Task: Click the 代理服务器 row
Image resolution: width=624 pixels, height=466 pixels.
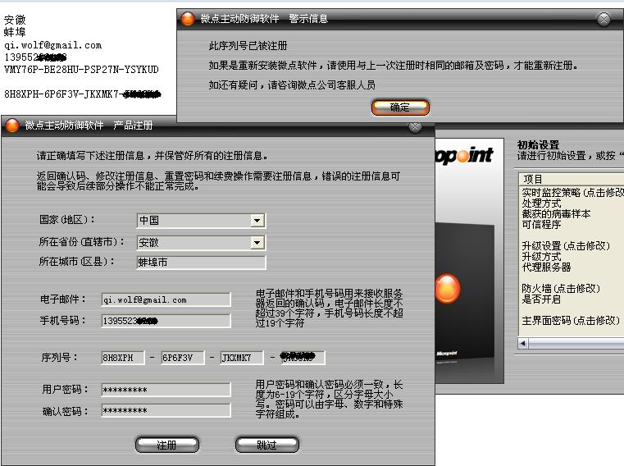Action: [x=546, y=267]
